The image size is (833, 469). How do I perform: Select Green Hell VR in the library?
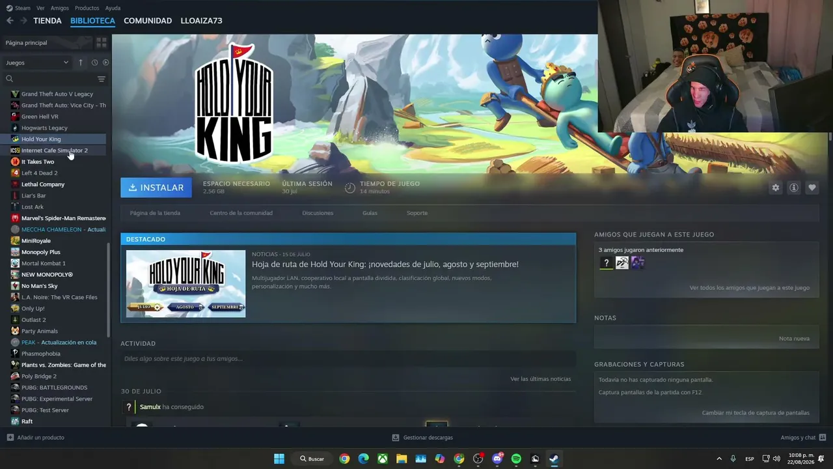tap(40, 117)
